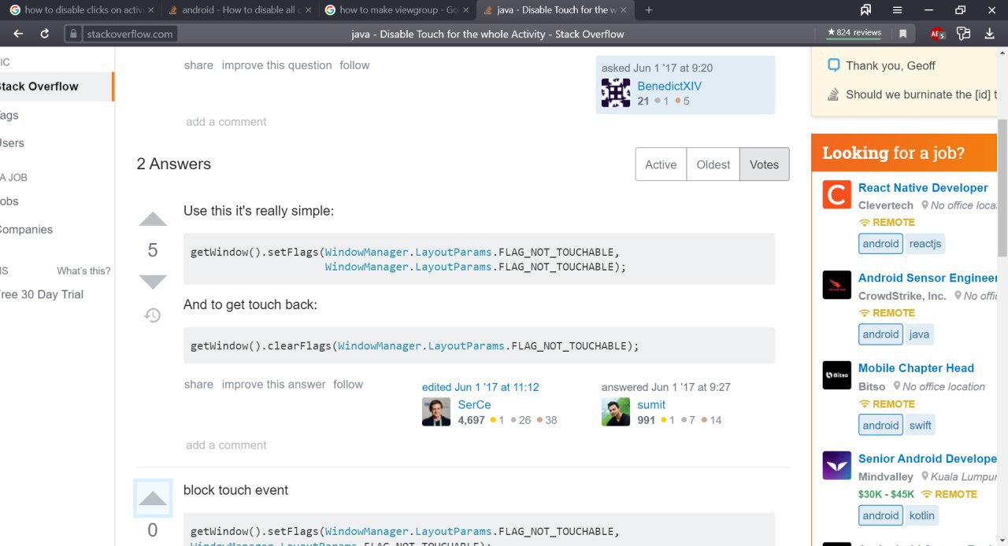Open BenedictXIV user profile link
1008x546 pixels.
pos(669,87)
